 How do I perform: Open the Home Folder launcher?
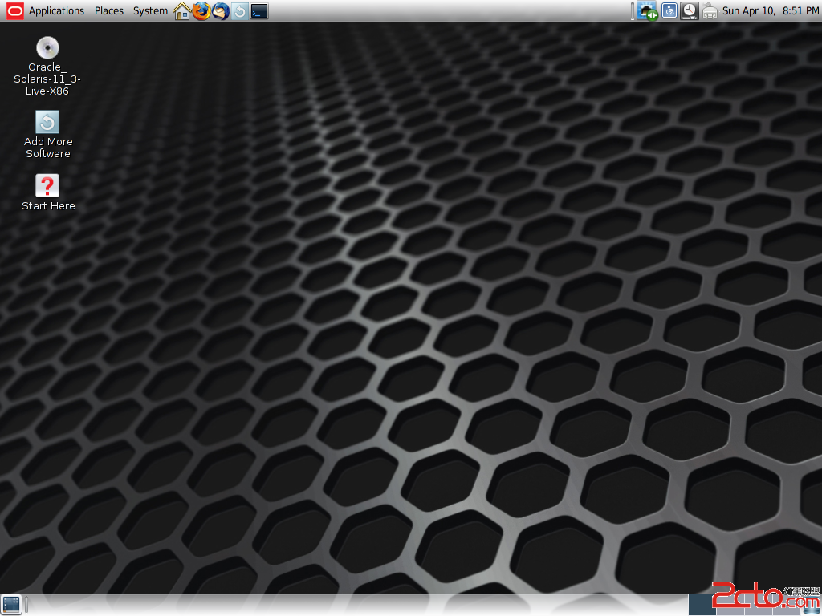[x=182, y=11]
